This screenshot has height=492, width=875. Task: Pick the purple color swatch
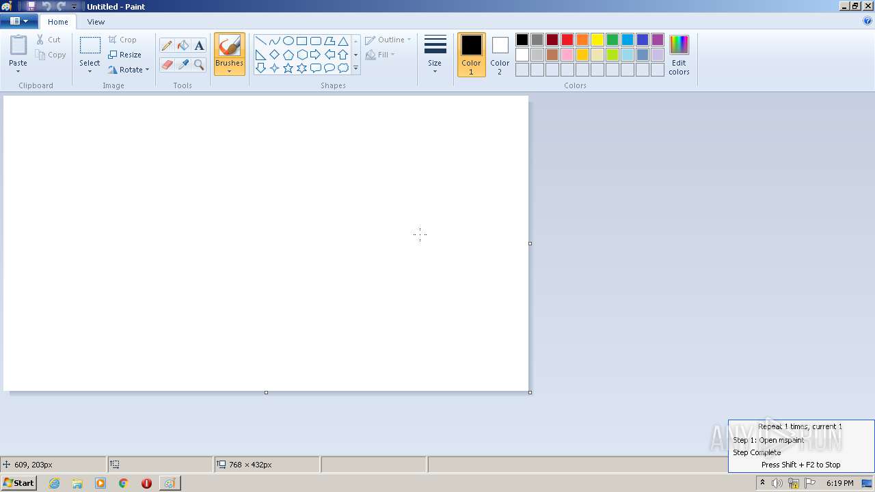point(658,40)
